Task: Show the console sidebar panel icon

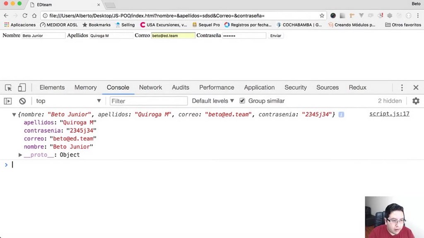Action: (x=8, y=101)
